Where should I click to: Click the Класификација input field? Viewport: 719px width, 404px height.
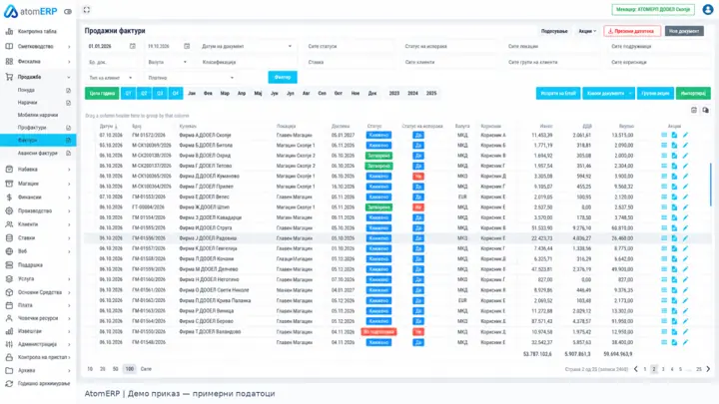[247, 62]
